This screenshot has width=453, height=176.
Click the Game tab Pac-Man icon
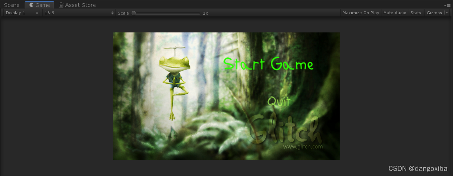pos(31,5)
